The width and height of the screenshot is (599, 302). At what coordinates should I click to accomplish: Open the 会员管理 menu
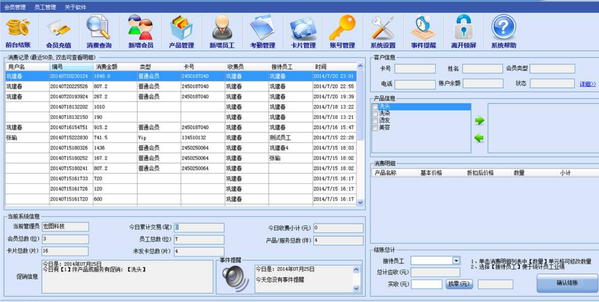tap(15, 7)
